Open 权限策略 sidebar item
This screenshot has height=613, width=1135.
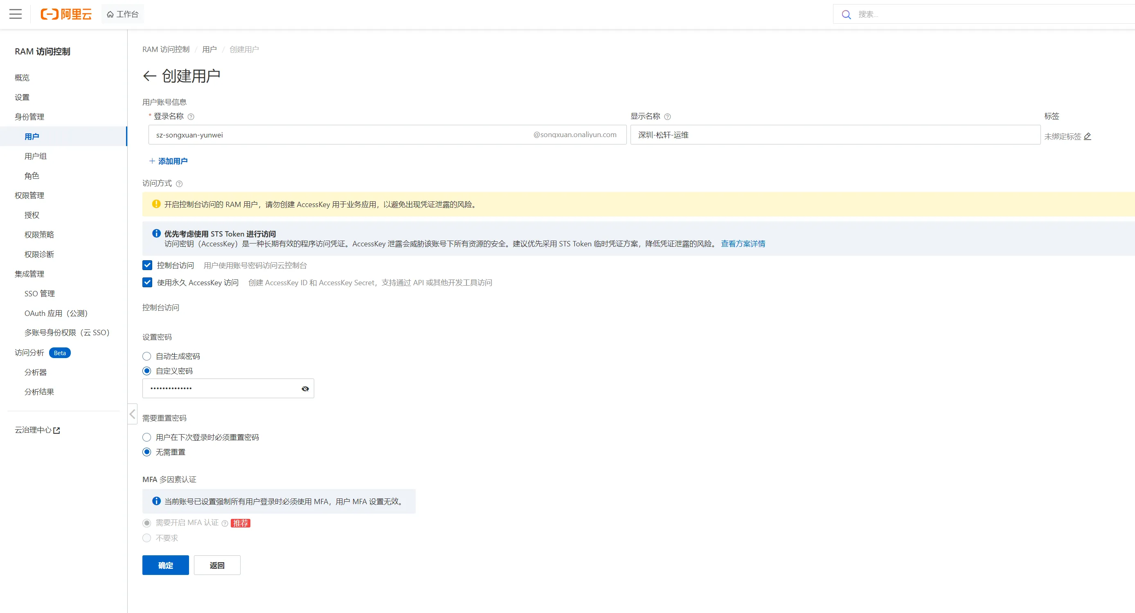click(39, 234)
